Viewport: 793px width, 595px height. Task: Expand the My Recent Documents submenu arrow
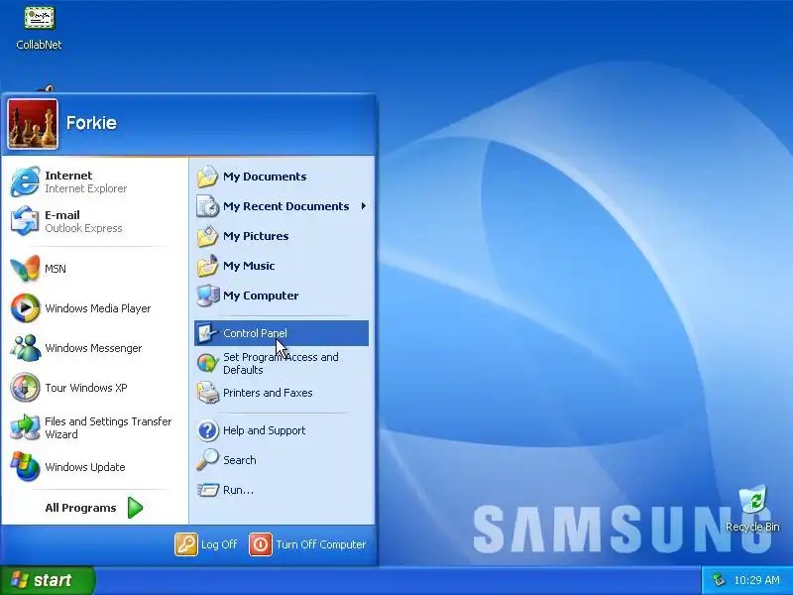click(x=363, y=206)
